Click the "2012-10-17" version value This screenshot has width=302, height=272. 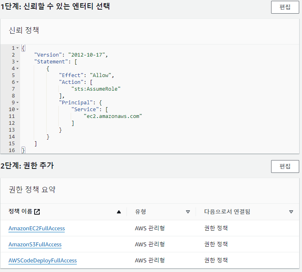[x=86, y=55]
